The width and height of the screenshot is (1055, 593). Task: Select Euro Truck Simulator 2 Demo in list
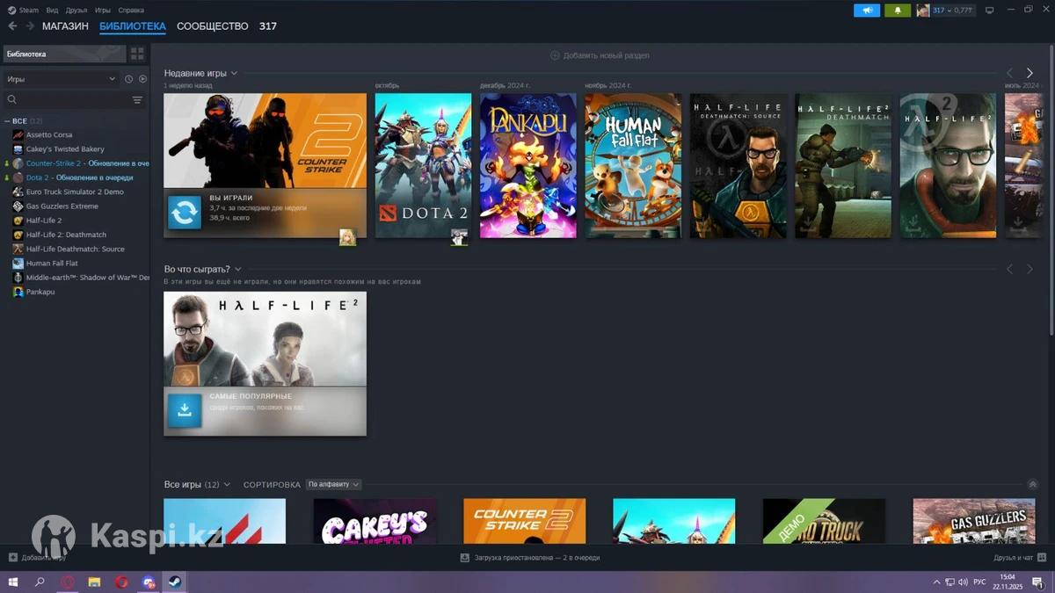[74, 192]
